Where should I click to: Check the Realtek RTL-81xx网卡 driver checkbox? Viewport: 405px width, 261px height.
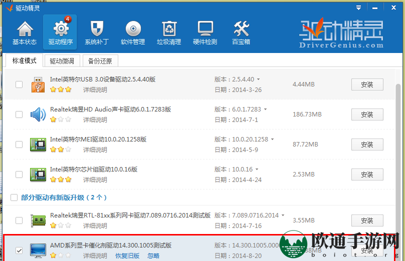(x=19, y=220)
